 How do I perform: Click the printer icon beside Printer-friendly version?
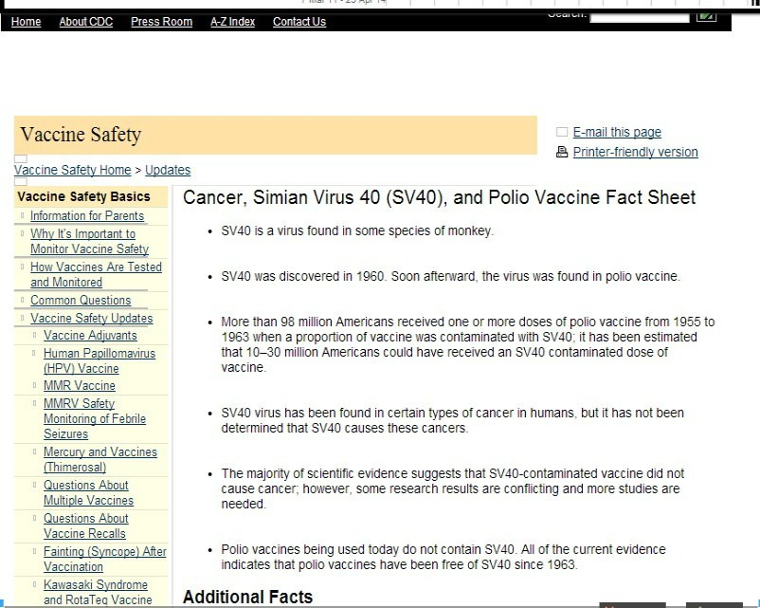(x=562, y=153)
